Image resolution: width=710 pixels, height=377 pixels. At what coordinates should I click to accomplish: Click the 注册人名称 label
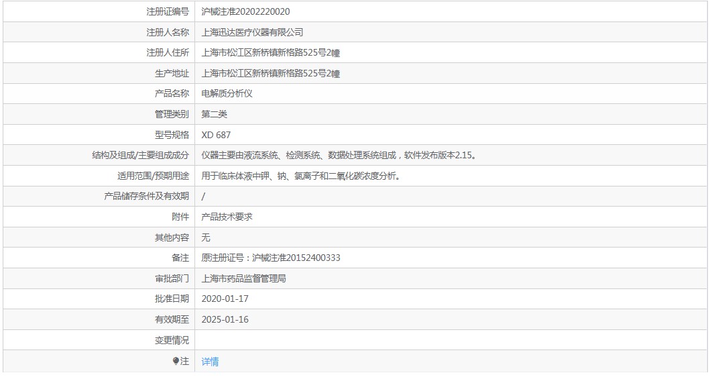(x=168, y=32)
